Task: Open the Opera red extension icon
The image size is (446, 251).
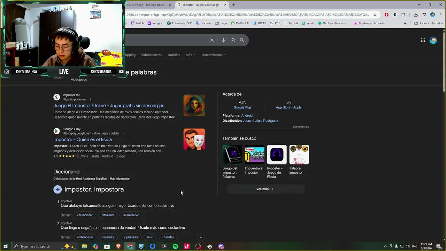Action: coord(386,15)
